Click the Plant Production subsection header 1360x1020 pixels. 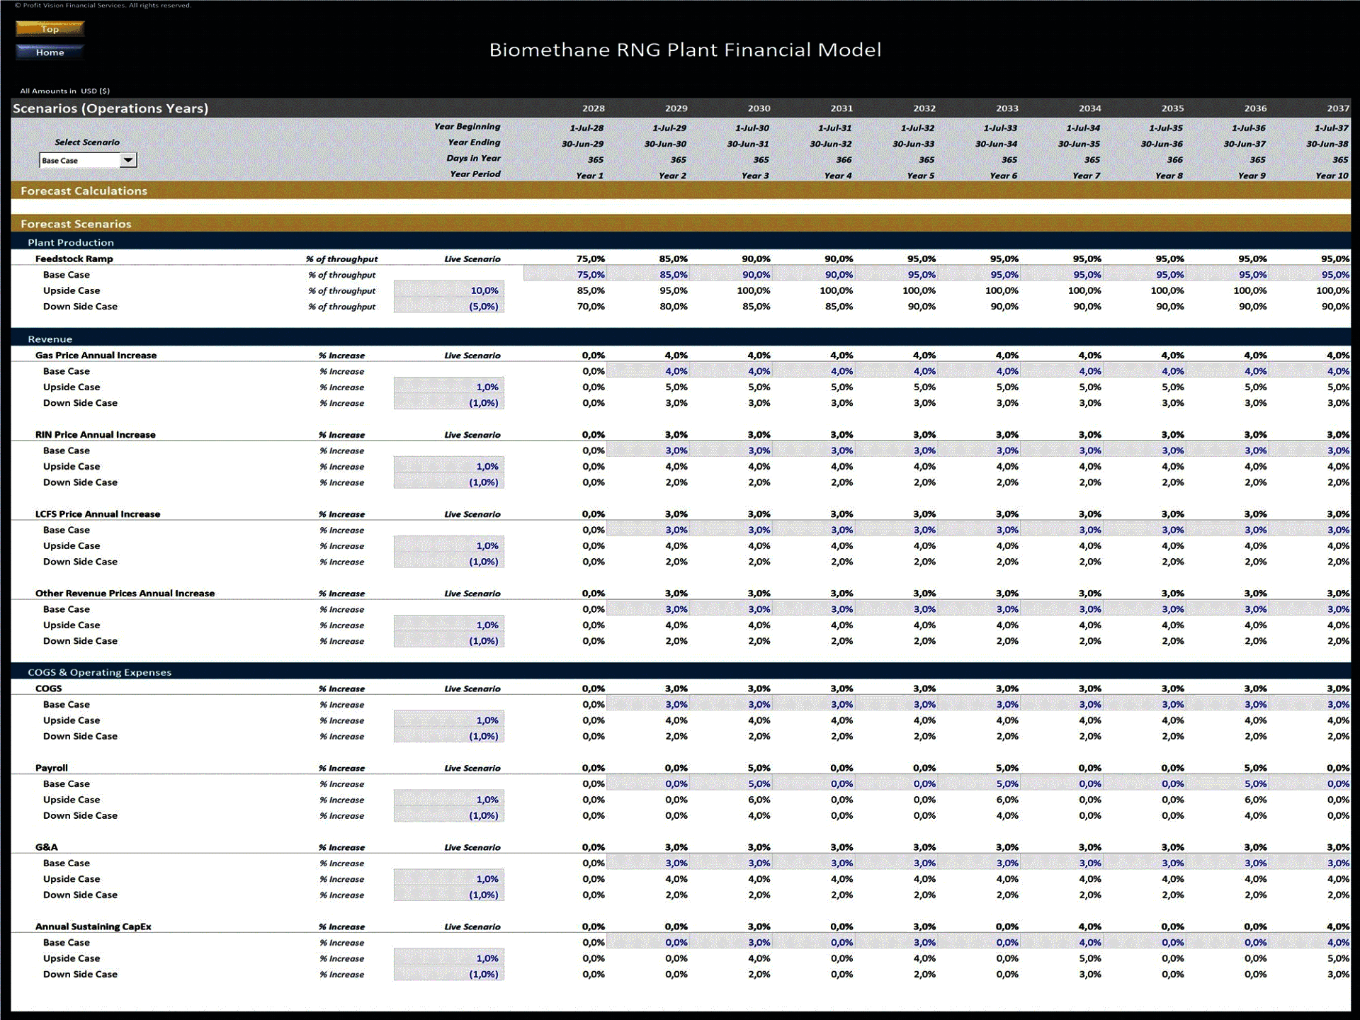click(x=681, y=242)
